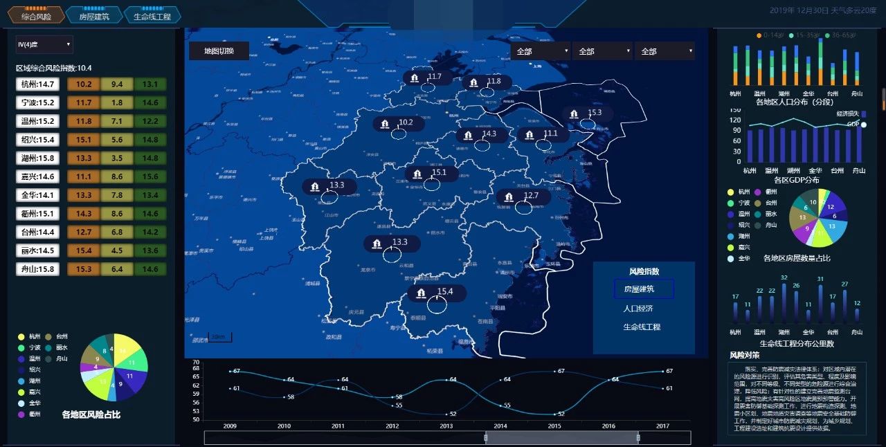Screen dimensions: 886x447
Task: Click the timeline zoom slider below the line chart
Action: (561, 437)
